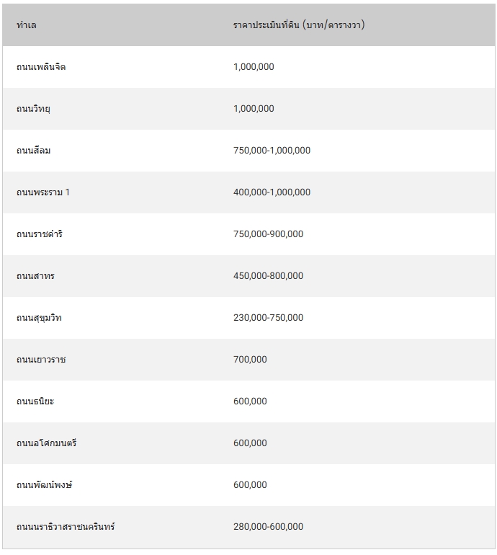Click the ทำเล column header
The height and width of the screenshot is (555, 497).
(27, 25)
